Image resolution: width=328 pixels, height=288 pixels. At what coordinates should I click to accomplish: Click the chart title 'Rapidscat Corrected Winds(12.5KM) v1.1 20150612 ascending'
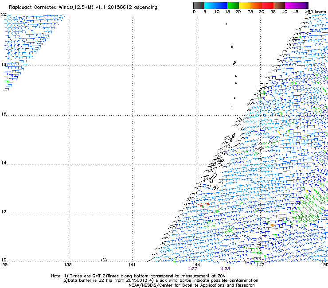coord(83,8)
